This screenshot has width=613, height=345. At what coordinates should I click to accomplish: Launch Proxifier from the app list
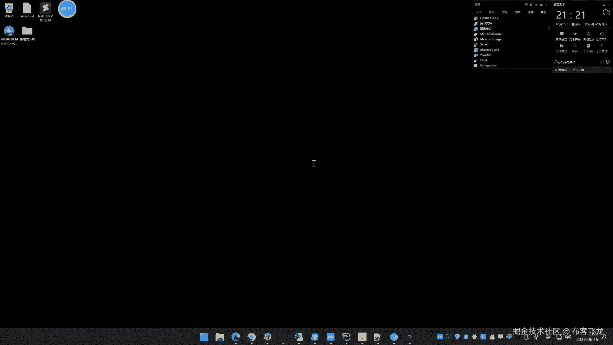coord(486,55)
